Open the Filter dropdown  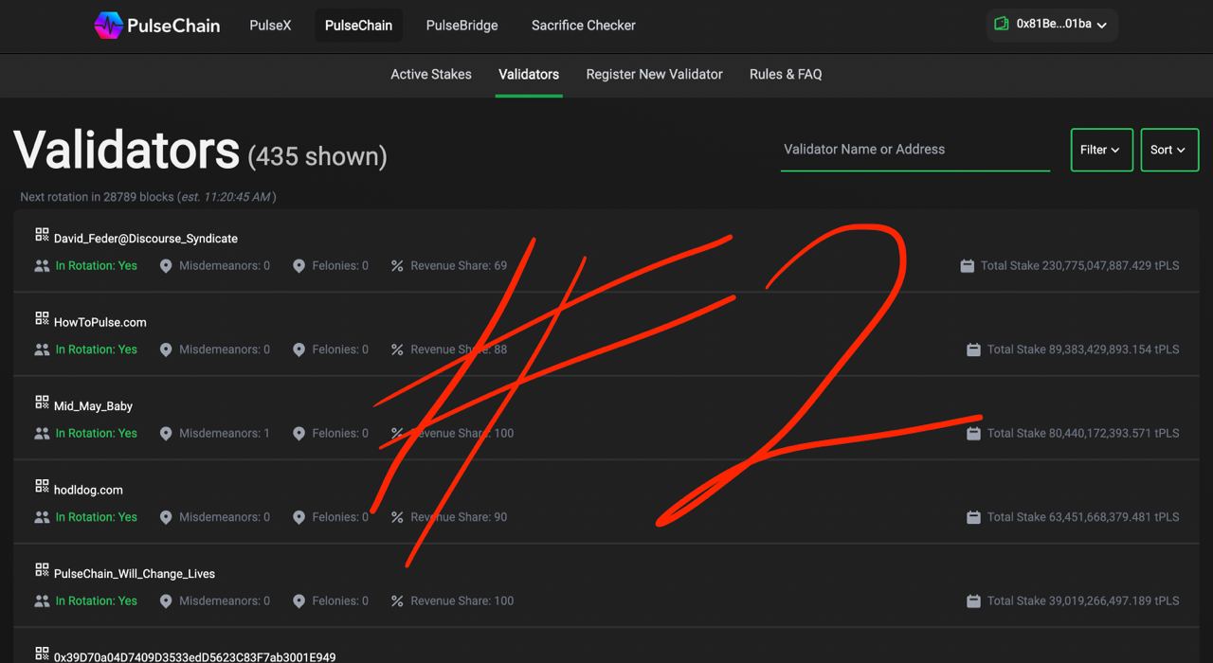1101,150
